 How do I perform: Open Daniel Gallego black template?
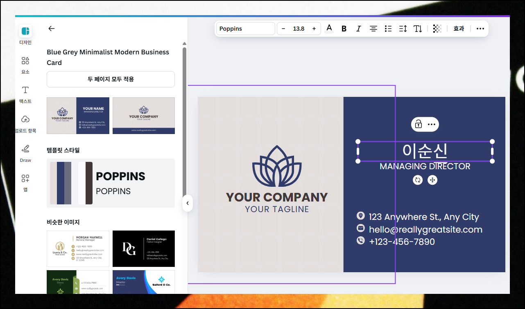[144, 249]
